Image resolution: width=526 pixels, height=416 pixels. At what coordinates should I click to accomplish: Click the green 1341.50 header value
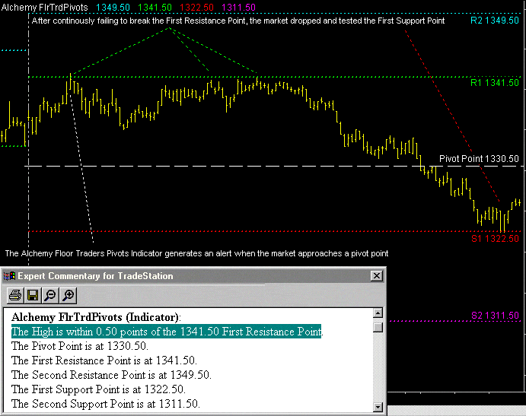point(155,8)
